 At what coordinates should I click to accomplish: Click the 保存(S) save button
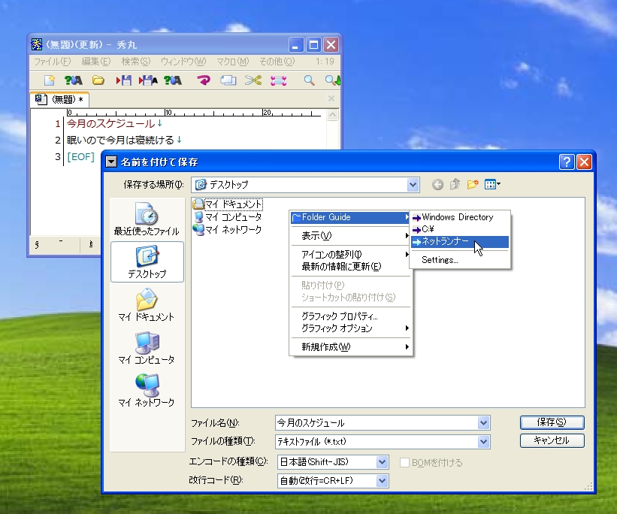pos(552,422)
